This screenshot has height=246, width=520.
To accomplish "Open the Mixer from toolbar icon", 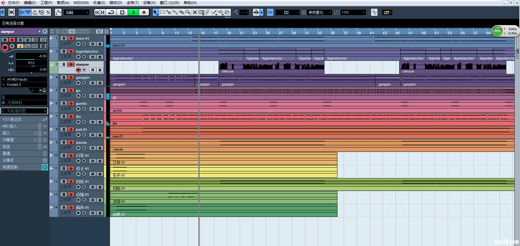I will click(48, 12).
